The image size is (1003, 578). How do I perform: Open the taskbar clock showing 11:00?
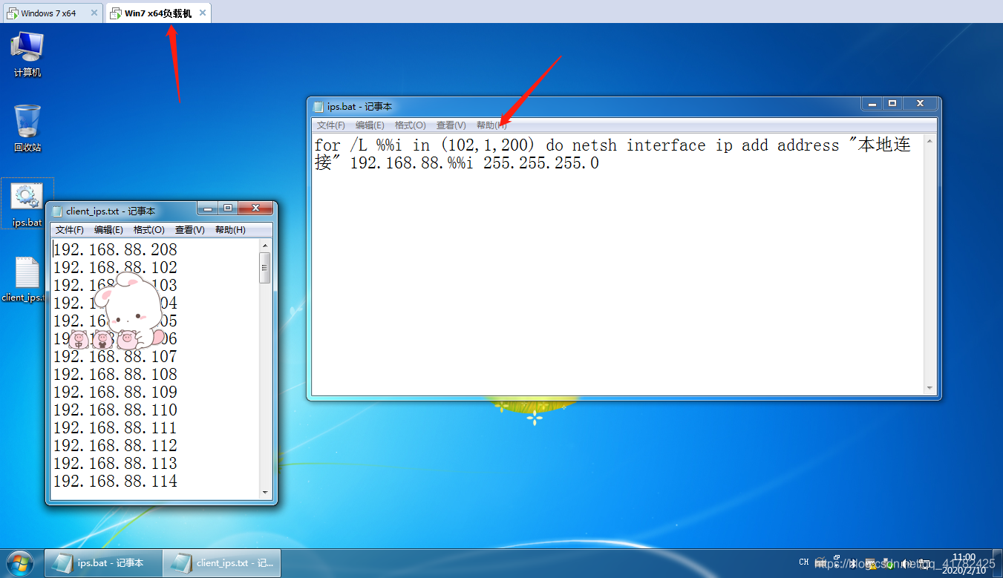pyautogui.click(x=964, y=563)
